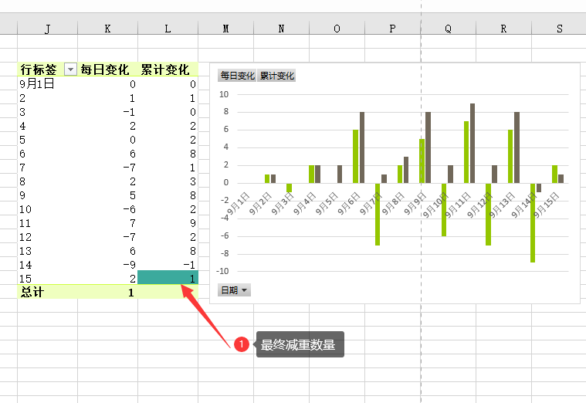Image resolution: width=586 pixels, height=403 pixels.
Task: Select the daily change 6 in row 6
Action: click(107, 154)
